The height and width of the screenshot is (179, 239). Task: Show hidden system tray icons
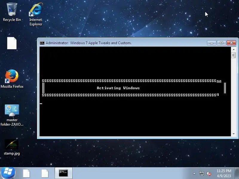[194, 173]
